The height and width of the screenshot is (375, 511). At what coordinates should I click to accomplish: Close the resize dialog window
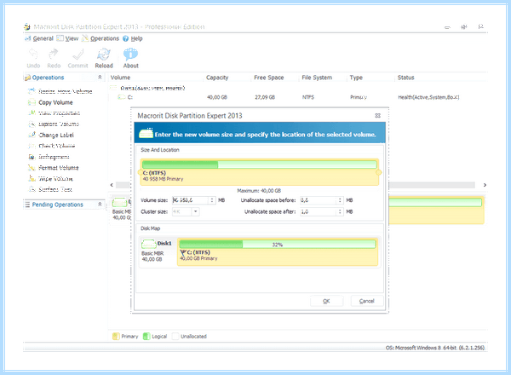coord(377,115)
